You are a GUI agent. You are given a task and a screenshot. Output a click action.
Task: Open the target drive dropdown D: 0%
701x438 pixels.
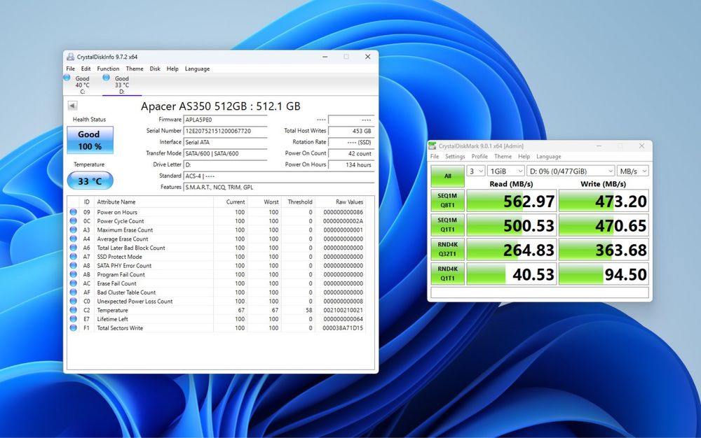571,171
